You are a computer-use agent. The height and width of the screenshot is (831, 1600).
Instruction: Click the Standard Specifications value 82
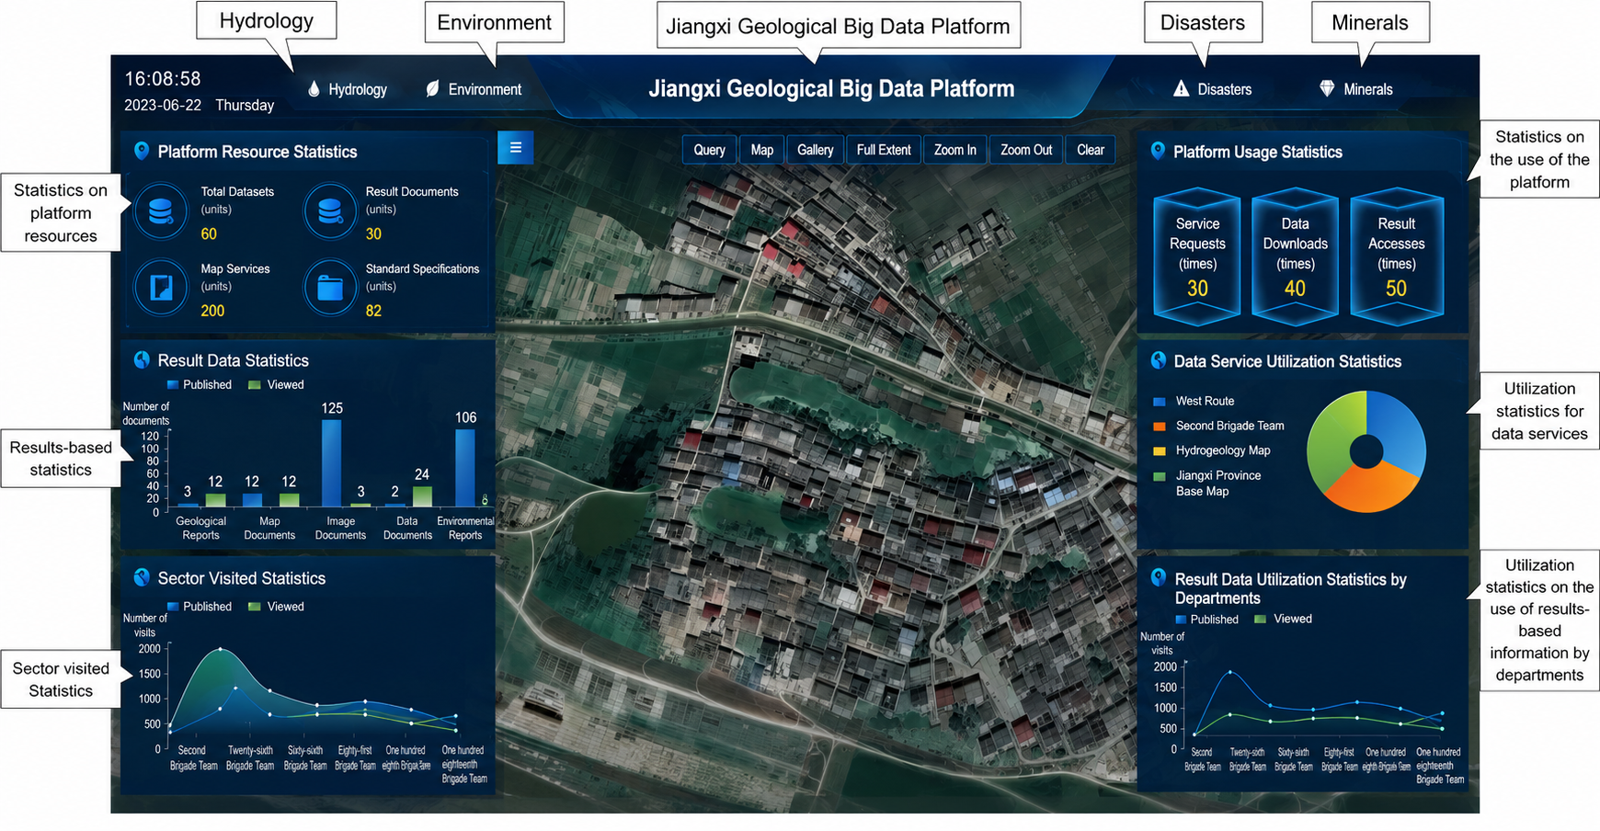click(373, 311)
